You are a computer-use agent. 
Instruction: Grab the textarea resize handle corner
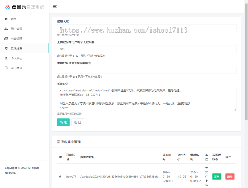[235, 110]
